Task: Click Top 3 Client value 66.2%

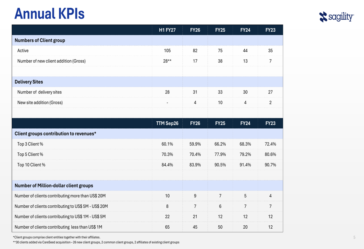Action: point(220,144)
